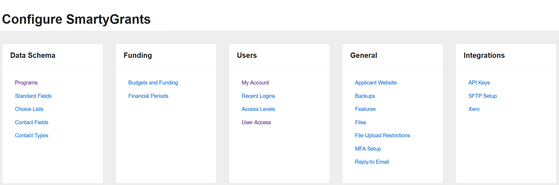559x185 pixels.
Task: Go to Backups page
Action: pos(365,96)
